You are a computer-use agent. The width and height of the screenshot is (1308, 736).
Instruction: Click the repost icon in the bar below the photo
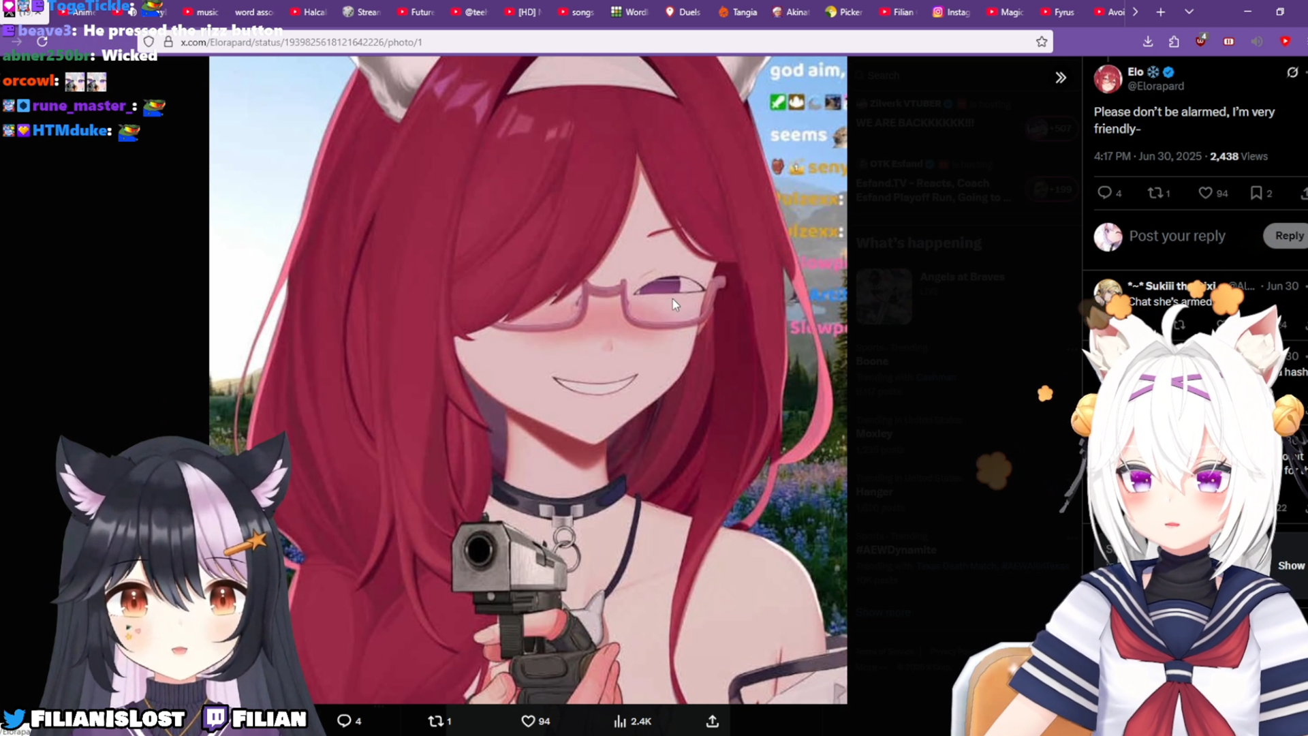[439, 721]
